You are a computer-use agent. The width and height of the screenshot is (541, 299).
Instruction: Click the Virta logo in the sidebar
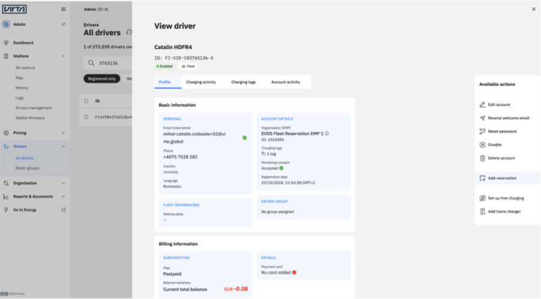[x=14, y=10]
